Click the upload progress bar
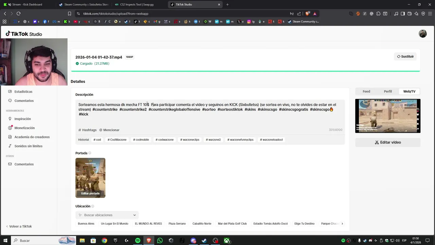 point(245,71)
